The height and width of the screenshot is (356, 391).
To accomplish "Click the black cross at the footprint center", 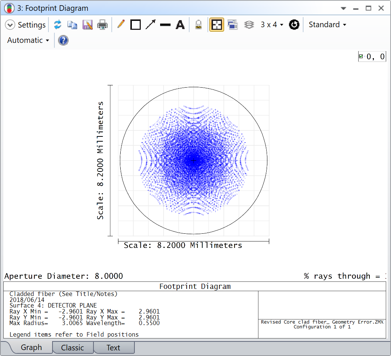I will (x=194, y=161).
